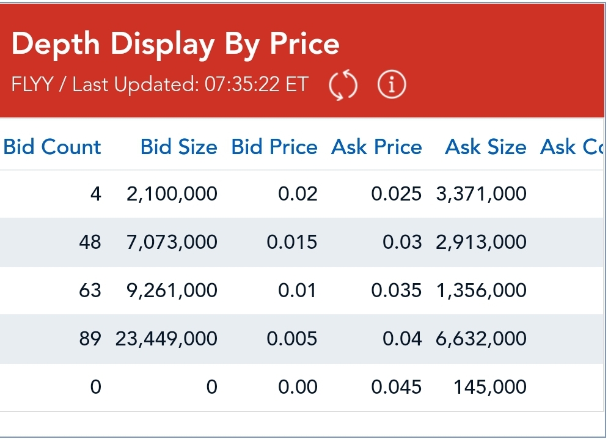Select the 0.045 ask price cell
Viewport: 608px width, 439px height.
click(x=396, y=386)
